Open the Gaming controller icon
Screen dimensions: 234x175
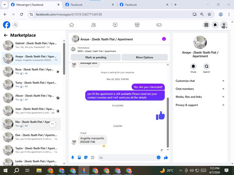coord(159,25)
